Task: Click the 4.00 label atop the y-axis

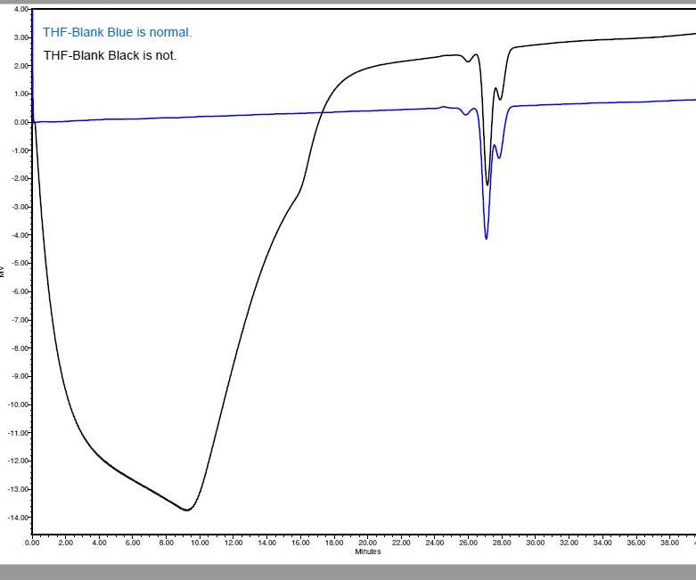Action: [20, 9]
